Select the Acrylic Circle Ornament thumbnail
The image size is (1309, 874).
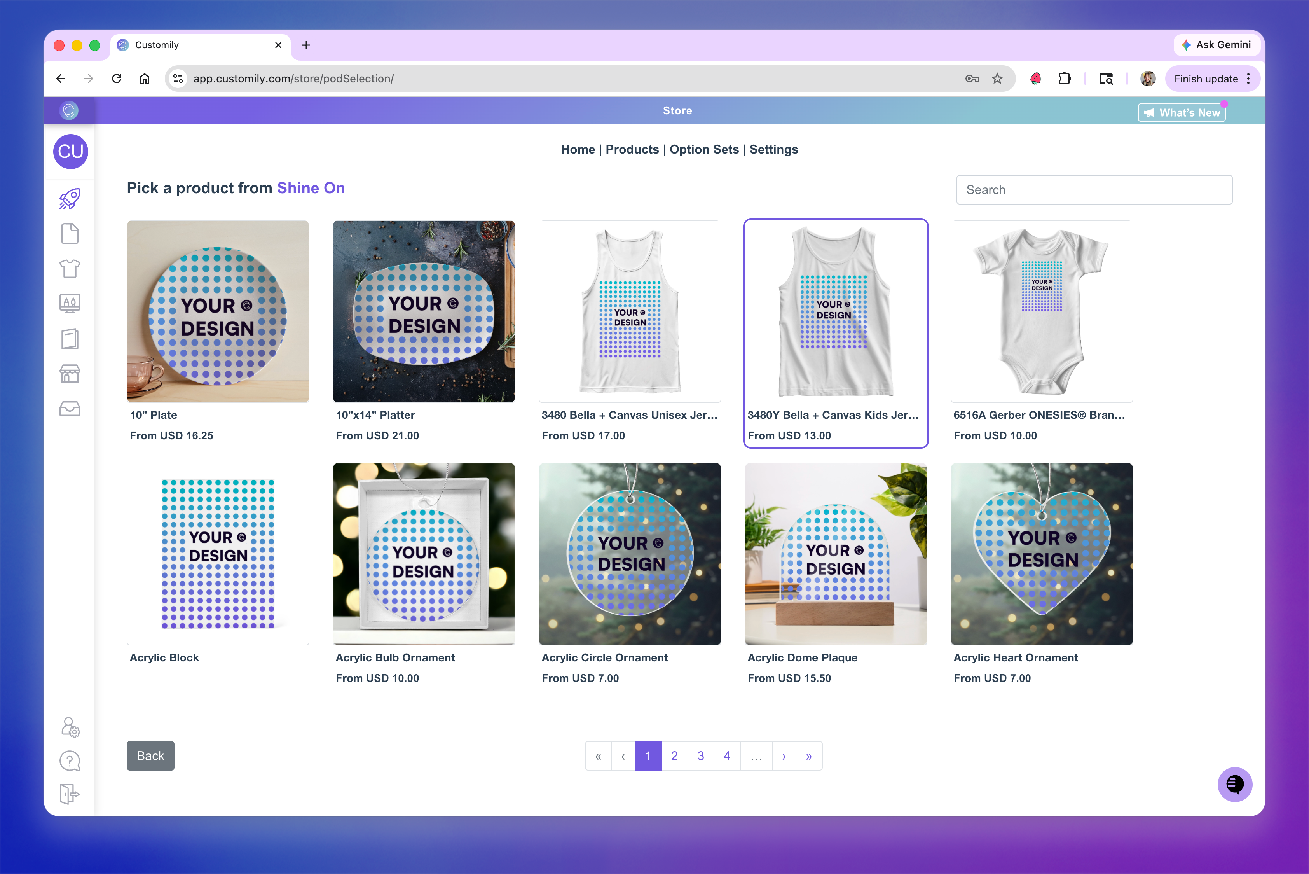pyautogui.click(x=630, y=554)
